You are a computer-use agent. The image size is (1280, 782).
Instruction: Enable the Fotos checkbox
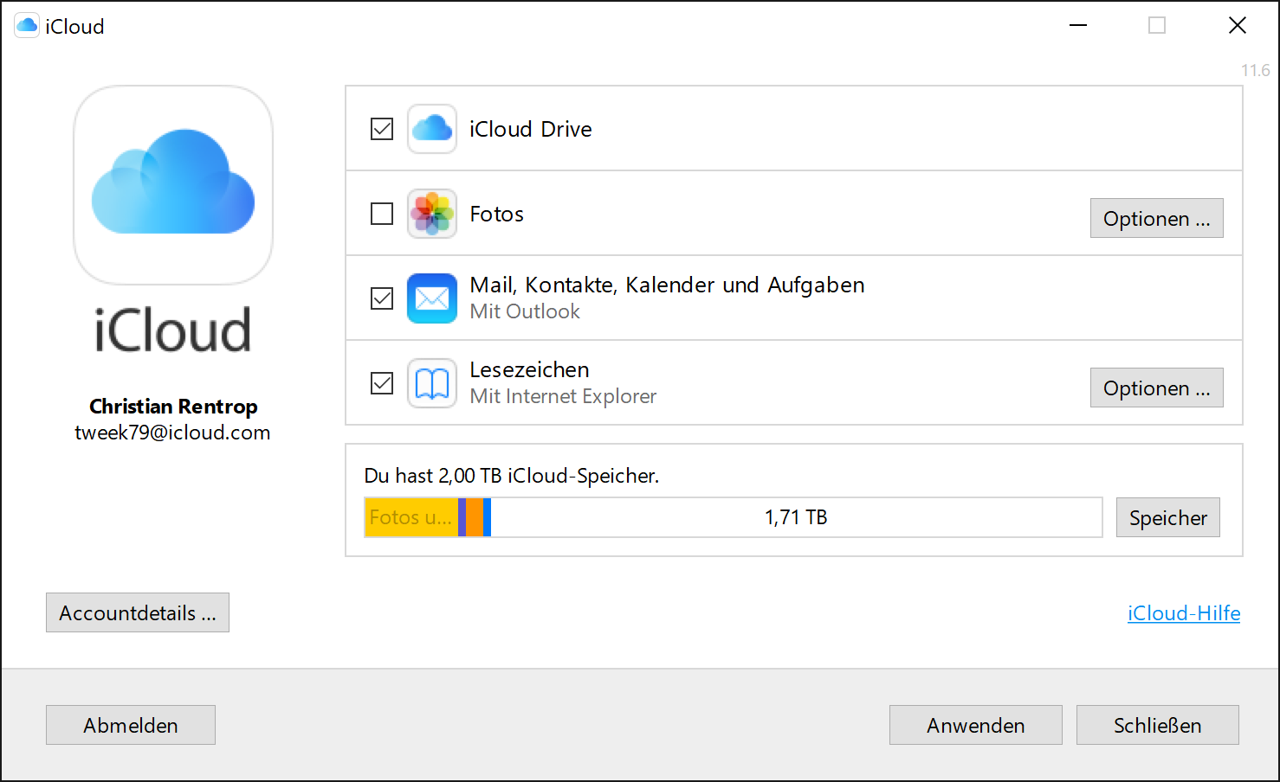(x=382, y=214)
